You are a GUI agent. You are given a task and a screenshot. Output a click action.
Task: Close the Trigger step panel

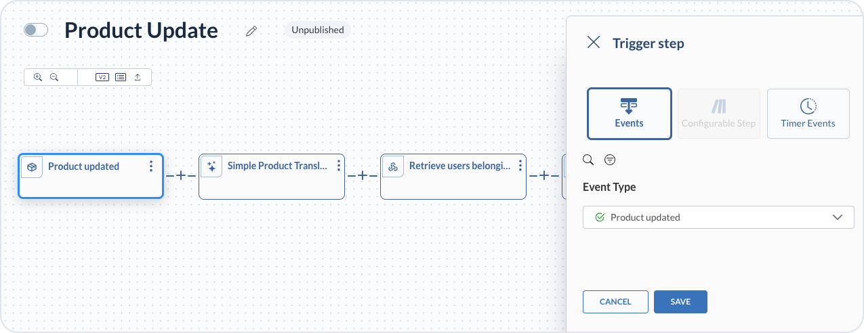click(594, 43)
